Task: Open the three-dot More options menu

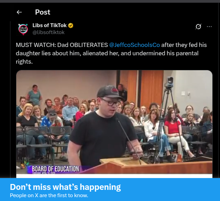Action: [x=209, y=26]
